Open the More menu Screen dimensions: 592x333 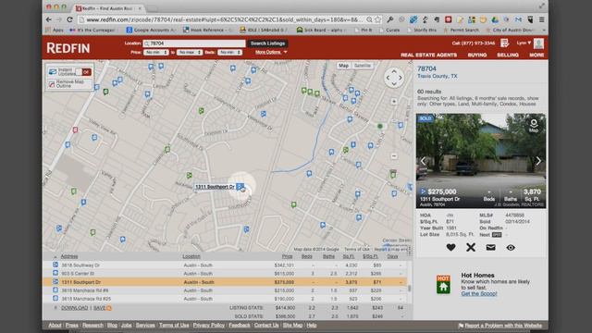click(536, 55)
